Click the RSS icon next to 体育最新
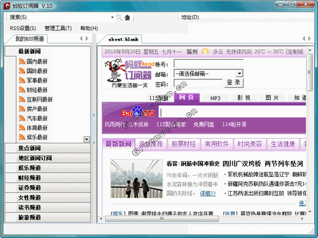This screenshot has height=238, width=318. 22,128
